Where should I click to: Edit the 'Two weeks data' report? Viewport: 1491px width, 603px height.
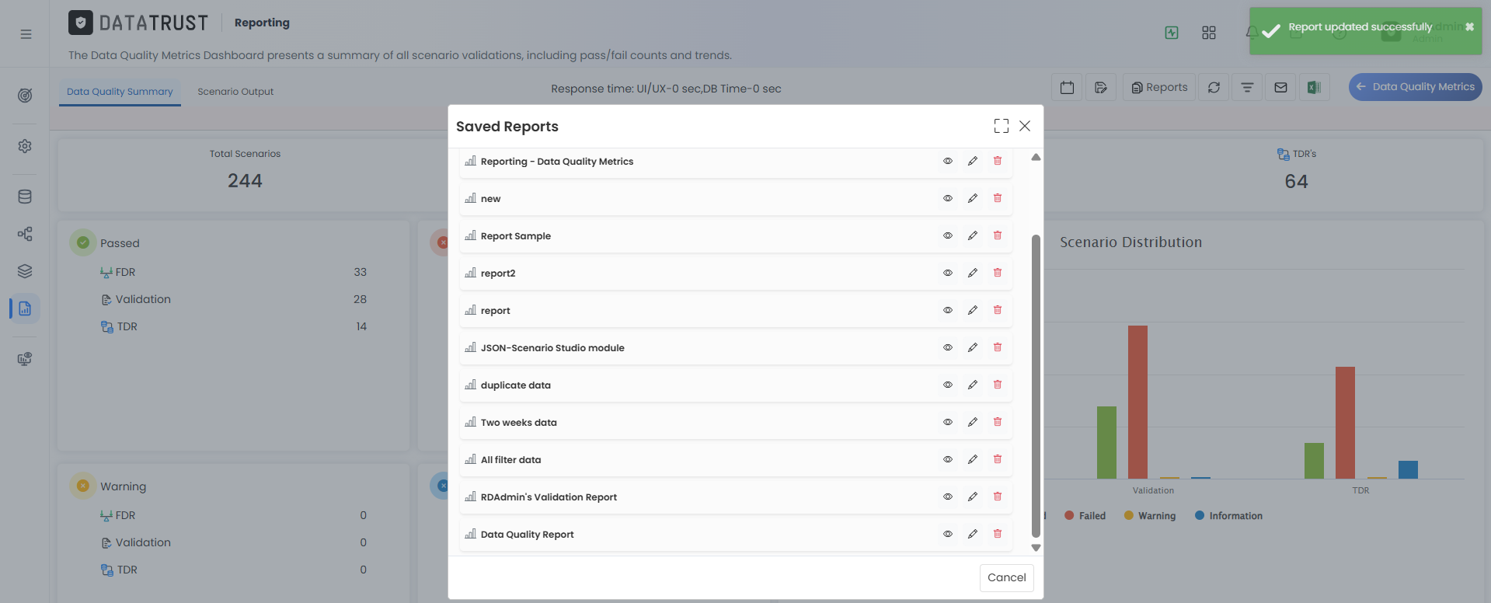click(x=973, y=422)
